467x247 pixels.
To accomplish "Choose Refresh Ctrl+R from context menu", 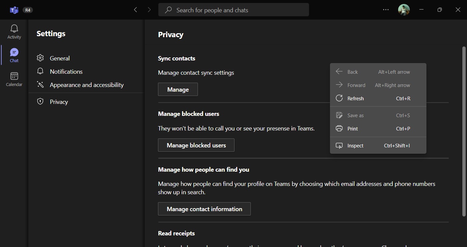I will [378, 98].
